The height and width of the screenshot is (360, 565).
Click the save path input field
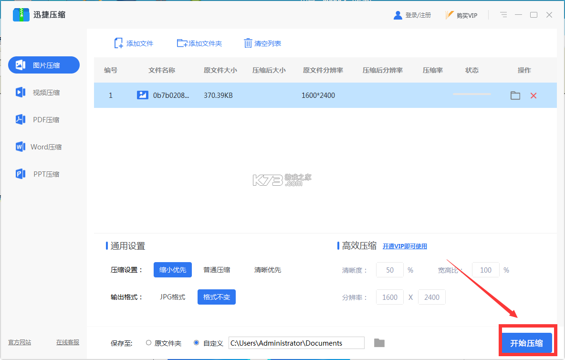(x=296, y=343)
